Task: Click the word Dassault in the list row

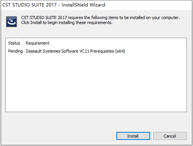Action: 34,51
